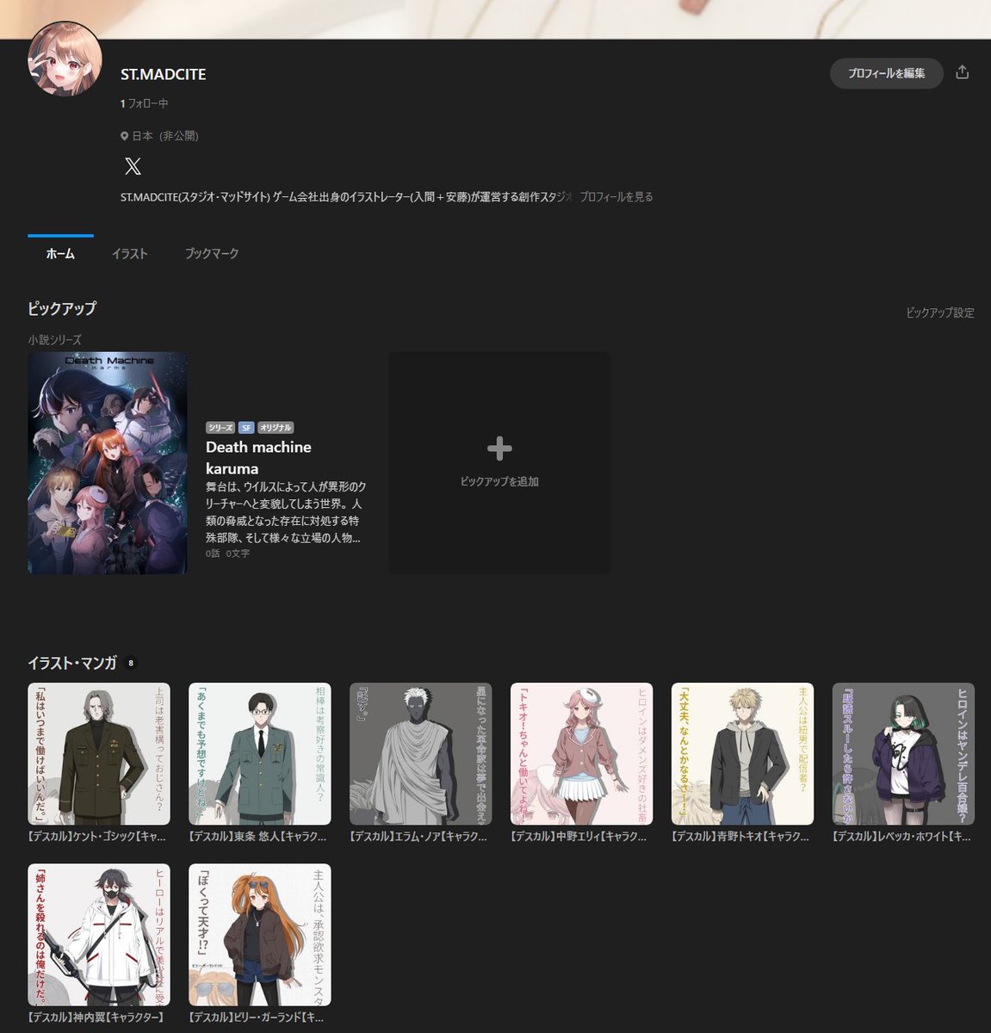
Task: Click the share profile icon
Action: (x=964, y=73)
